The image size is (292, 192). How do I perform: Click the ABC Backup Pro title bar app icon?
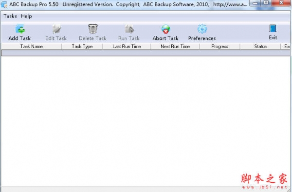4,4
